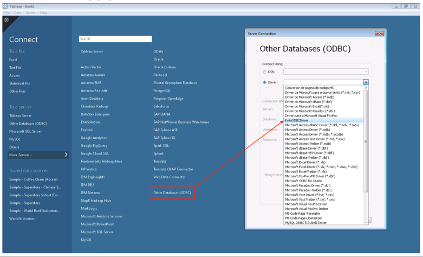Viewport: 423px width, 257px height.
Task: Choose Firebird connector
Action: 87,130
